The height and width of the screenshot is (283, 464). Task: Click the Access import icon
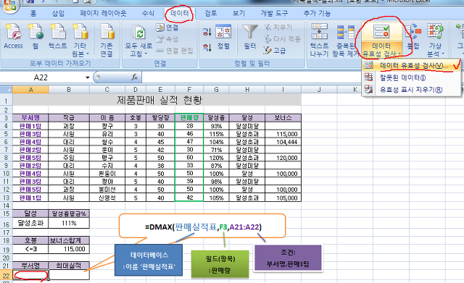click(13, 37)
